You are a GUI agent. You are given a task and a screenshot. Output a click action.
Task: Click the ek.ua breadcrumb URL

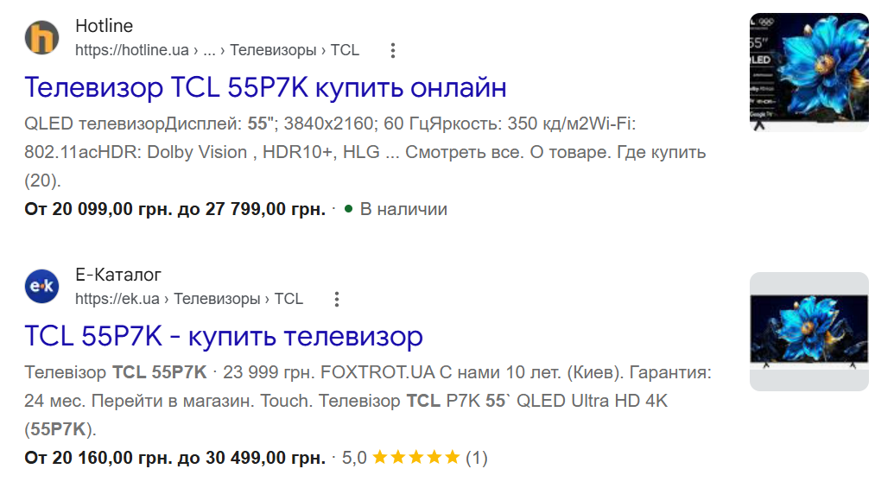189,299
